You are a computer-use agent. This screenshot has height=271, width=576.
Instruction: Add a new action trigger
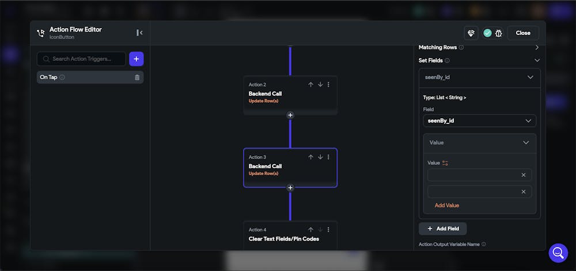coord(137,59)
